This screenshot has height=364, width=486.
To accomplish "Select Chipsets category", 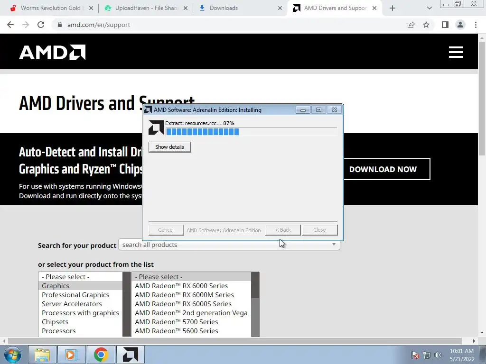I will (x=80, y=322).
